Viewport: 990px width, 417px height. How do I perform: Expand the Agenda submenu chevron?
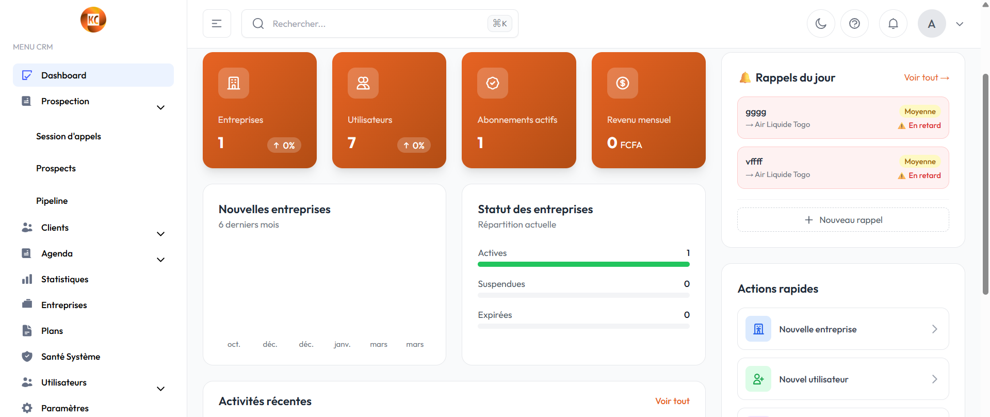[x=161, y=260]
